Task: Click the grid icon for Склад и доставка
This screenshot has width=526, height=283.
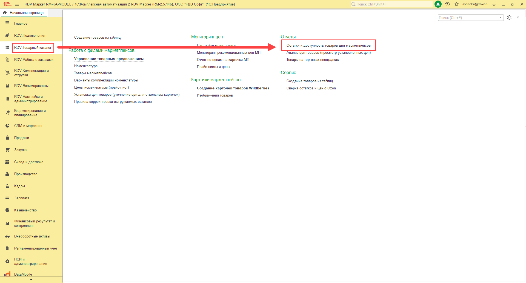Action: 7,162
